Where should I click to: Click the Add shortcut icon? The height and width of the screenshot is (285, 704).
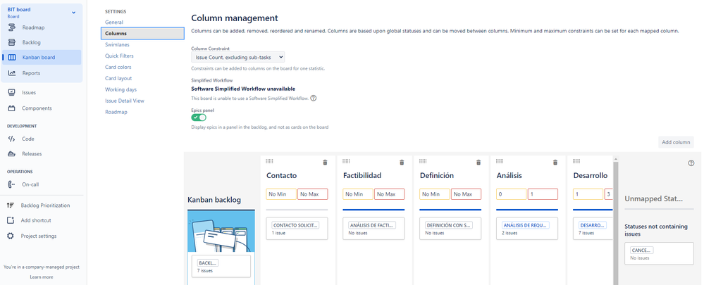point(11,220)
